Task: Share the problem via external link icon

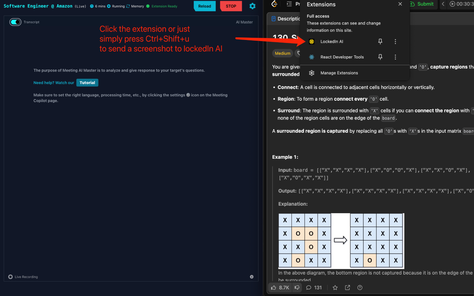Action: (x=347, y=287)
